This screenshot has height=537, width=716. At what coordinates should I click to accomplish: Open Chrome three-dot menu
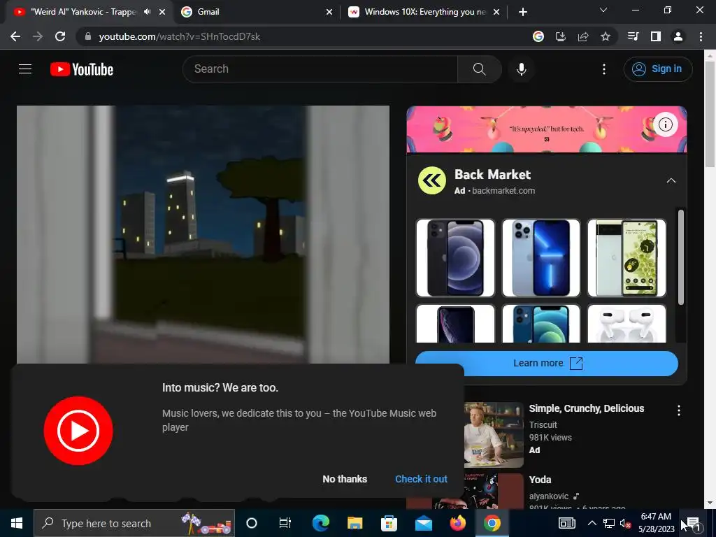point(701,36)
